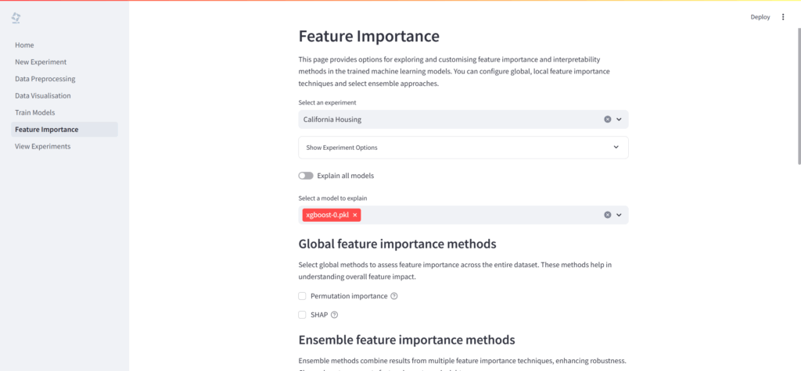Image resolution: width=801 pixels, height=371 pixels.
Task: Open the model selection dropdown arrow
Action: click(x=619, y=215)
